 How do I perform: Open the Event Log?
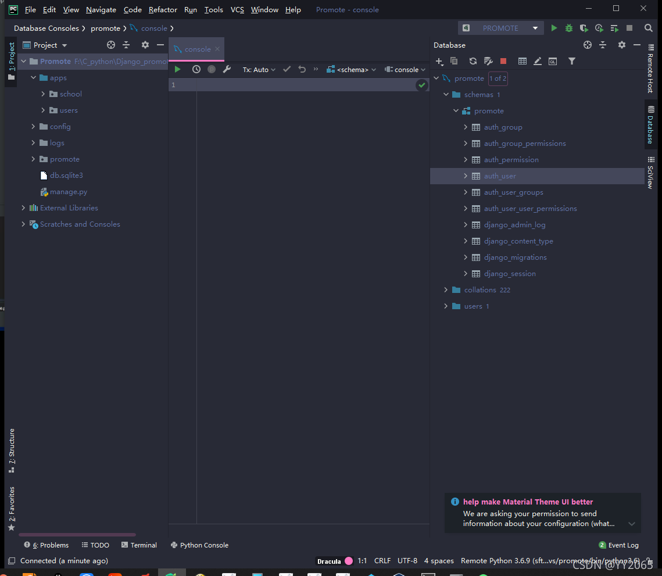618,545
